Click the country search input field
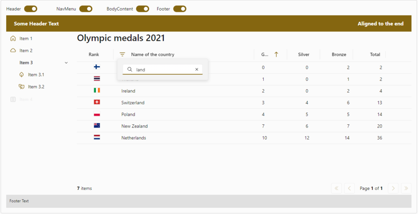Screen dimensions: 418x214 (x=163, y=70)
